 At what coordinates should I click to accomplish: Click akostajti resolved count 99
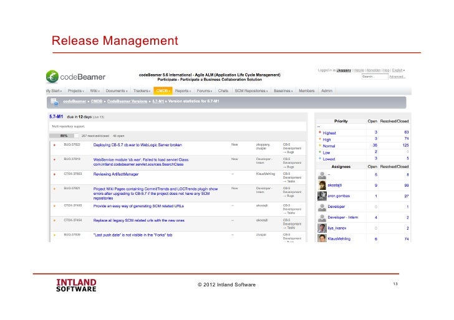(407, 186)
